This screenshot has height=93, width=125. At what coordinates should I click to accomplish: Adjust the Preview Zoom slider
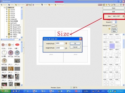[71, 88]
